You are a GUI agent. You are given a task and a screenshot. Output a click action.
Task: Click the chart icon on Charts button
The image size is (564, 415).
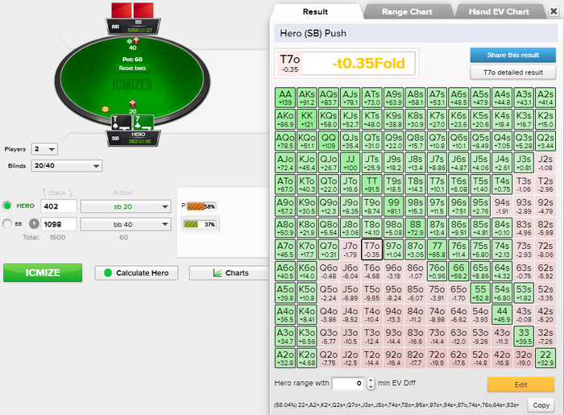(218, 273)
